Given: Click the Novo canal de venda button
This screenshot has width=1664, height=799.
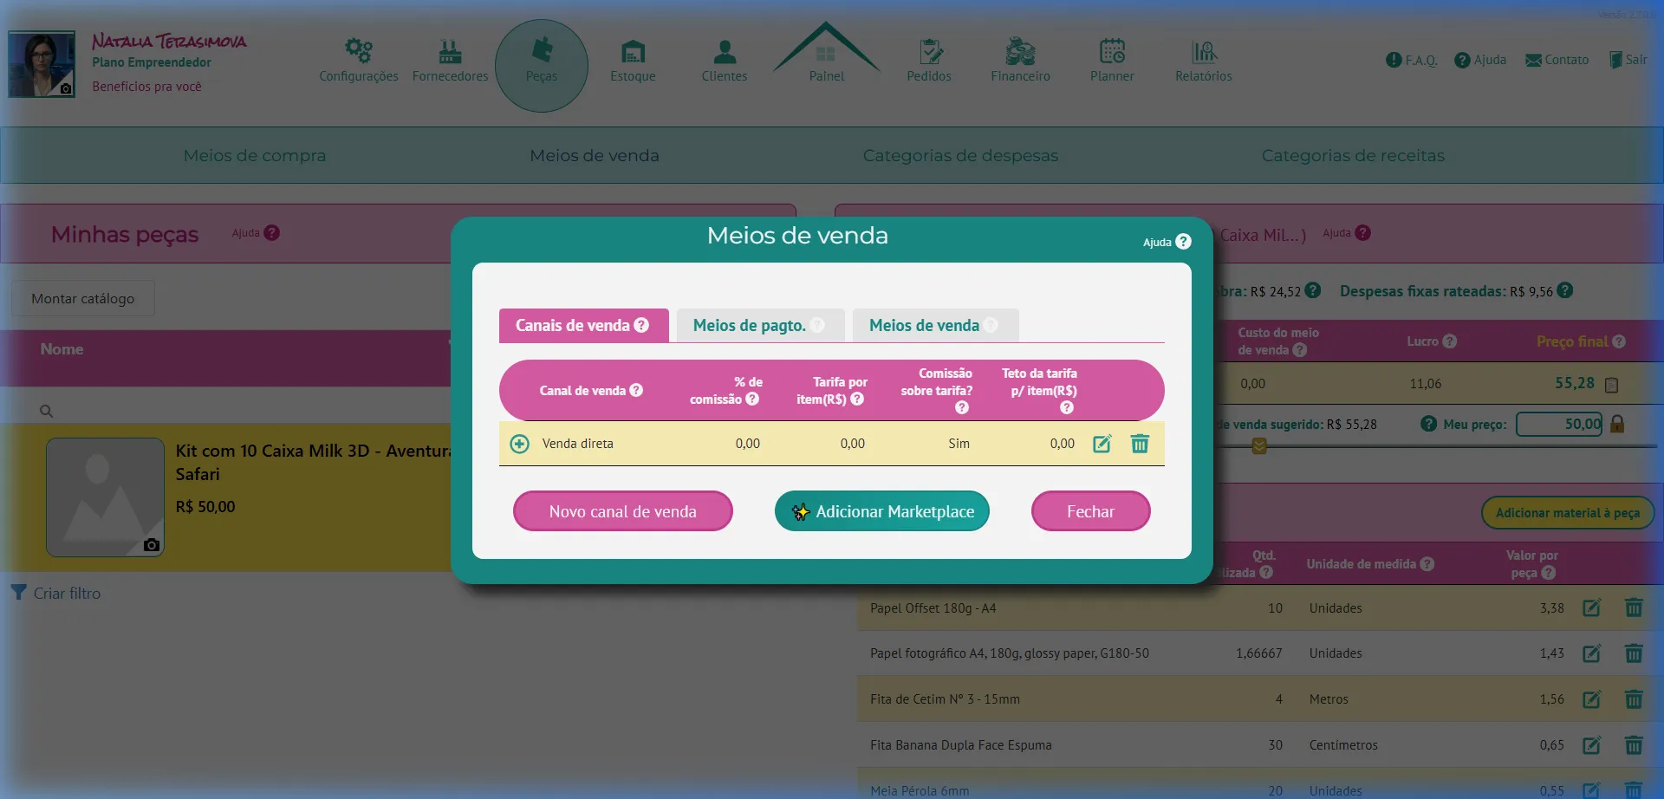Looking at the screenshot, I should click(x=622, y=511).
